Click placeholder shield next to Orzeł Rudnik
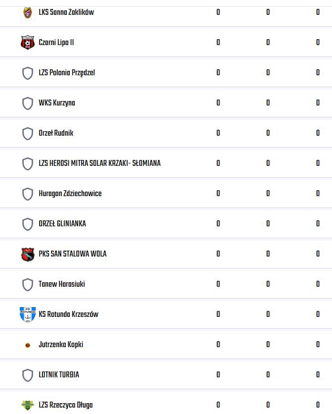Image resolution: width=332 pixels, height=414 pixels. 28,133
